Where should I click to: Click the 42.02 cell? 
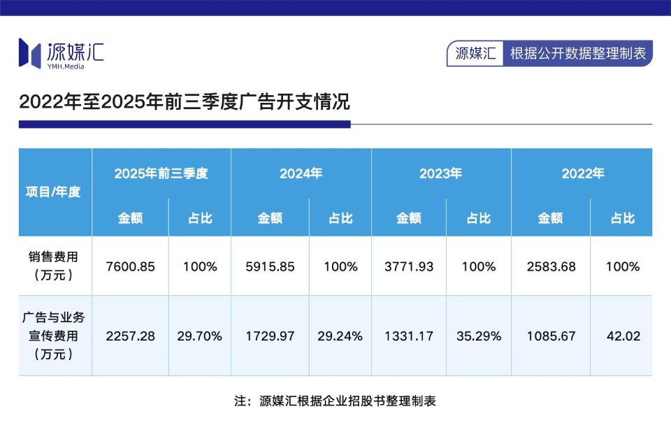[623, 336]
